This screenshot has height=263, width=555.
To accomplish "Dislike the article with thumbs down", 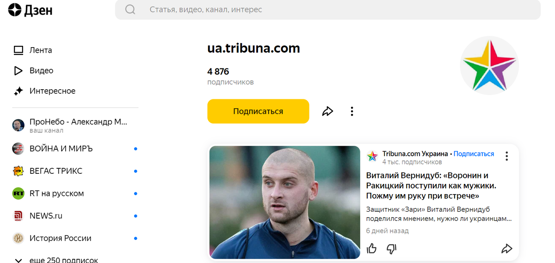I will (x=392, y=249).
